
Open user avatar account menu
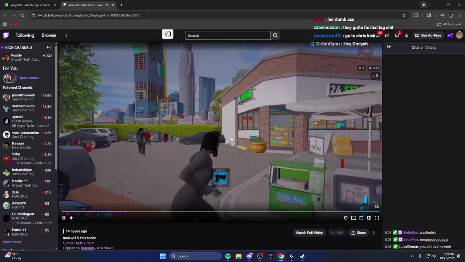459,35
